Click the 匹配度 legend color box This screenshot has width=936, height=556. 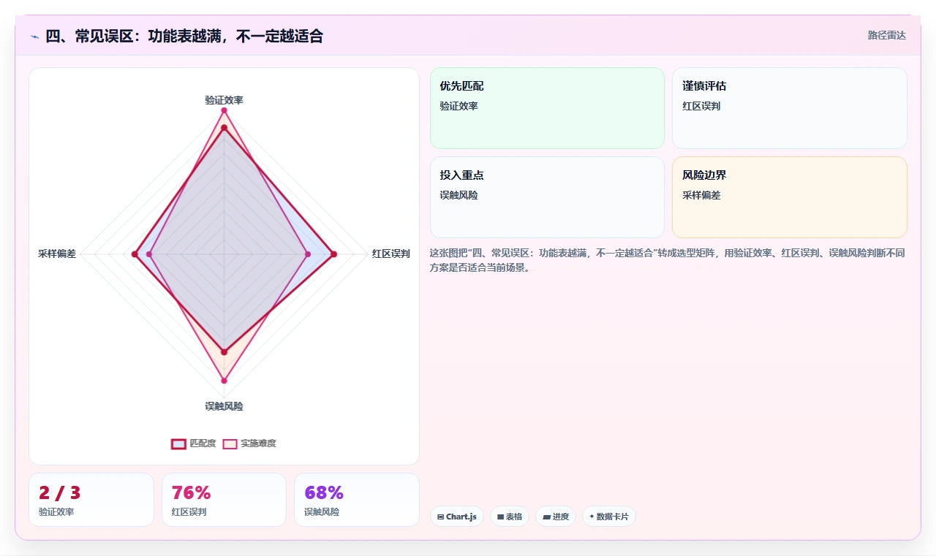pos(178,443)
